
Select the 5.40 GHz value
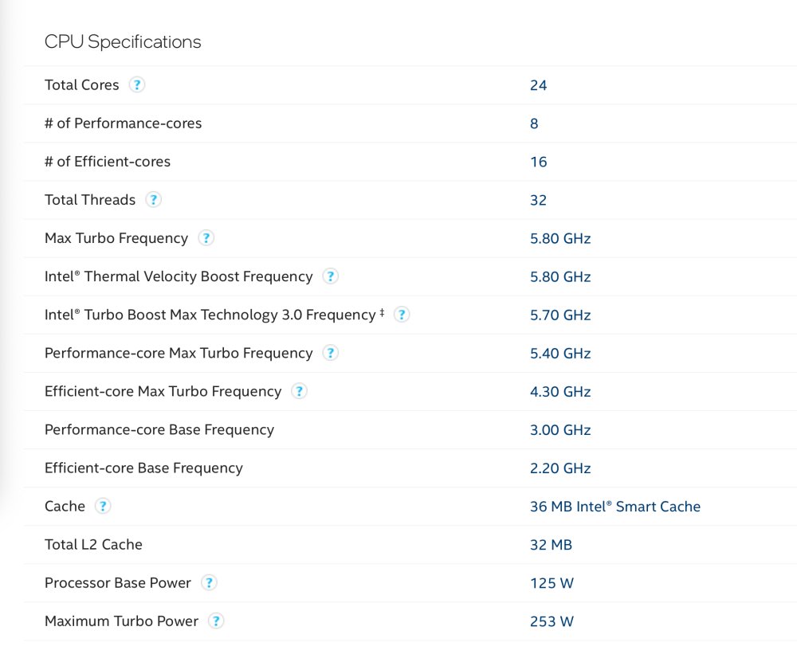pyautogui.click(x=560, y=353)
